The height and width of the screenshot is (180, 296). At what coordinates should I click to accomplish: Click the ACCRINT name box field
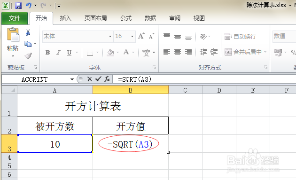(35, 79)
